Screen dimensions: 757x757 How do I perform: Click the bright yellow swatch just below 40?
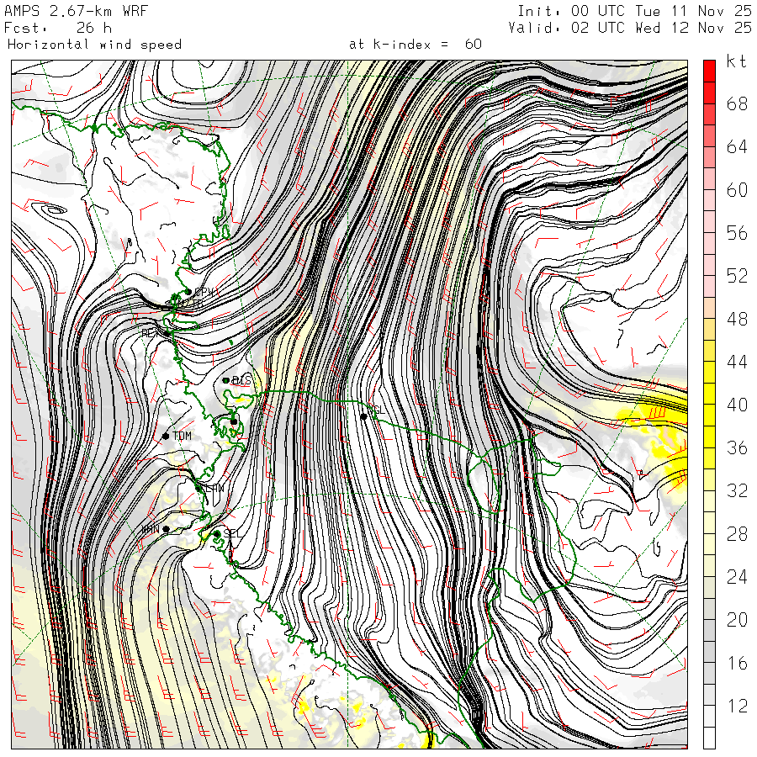pos(709,416)
